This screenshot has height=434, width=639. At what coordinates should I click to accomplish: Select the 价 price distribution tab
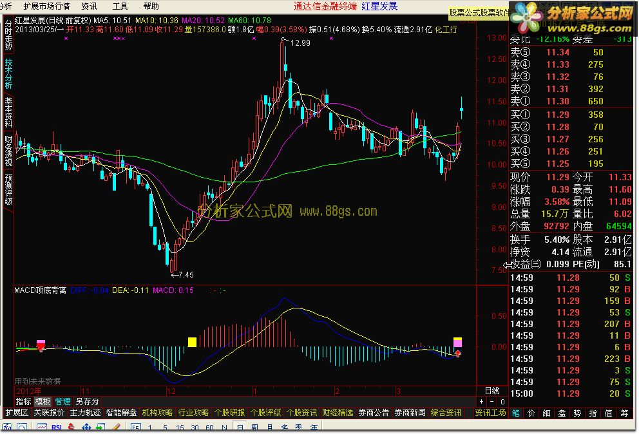pyautogui.click(x=531, y=413)
